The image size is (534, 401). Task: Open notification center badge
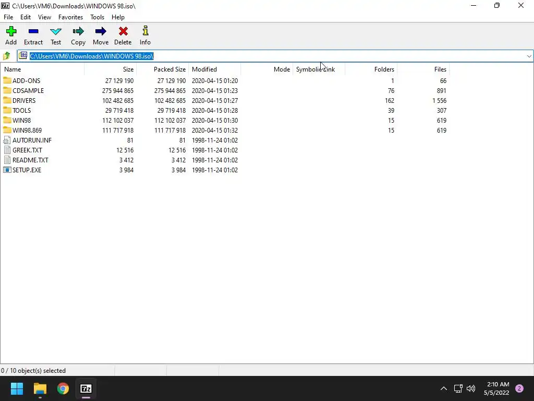point(519,388)
